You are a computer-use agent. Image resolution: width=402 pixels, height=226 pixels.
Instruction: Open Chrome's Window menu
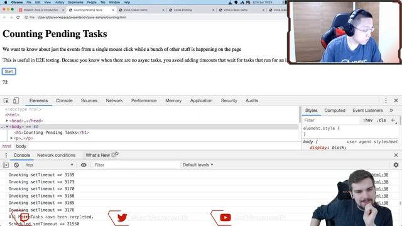(x=114, y=3)
